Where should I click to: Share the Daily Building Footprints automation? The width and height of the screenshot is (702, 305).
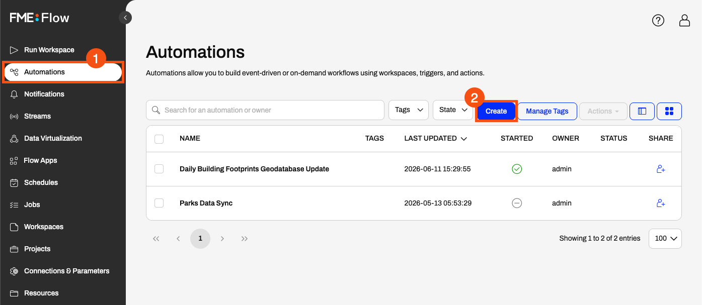pyautogui.click(x=661, y=169)
